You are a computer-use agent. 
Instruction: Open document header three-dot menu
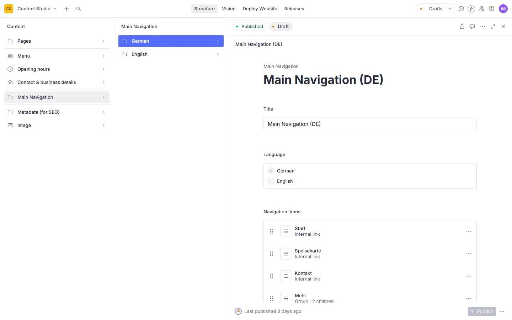pos(482,26)
